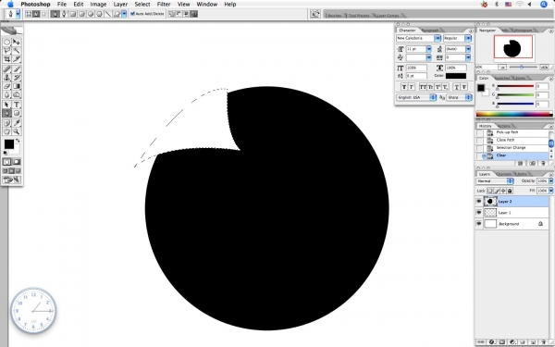The width and height of the screenshot is (555, 347).
Task: Select the Slice tool
Action: pyautogui.click(x=17, y=59)
